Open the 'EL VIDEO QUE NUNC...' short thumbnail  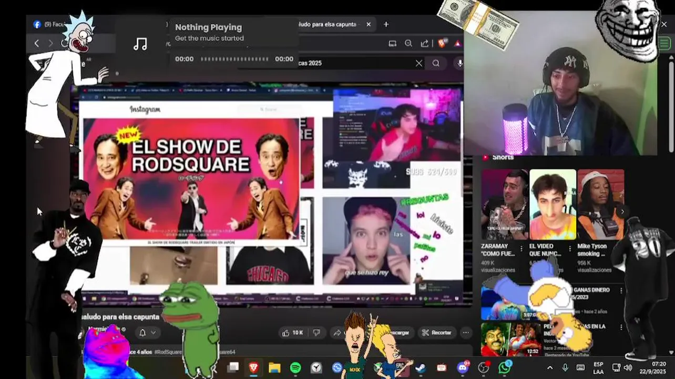[x=553, y=205]
